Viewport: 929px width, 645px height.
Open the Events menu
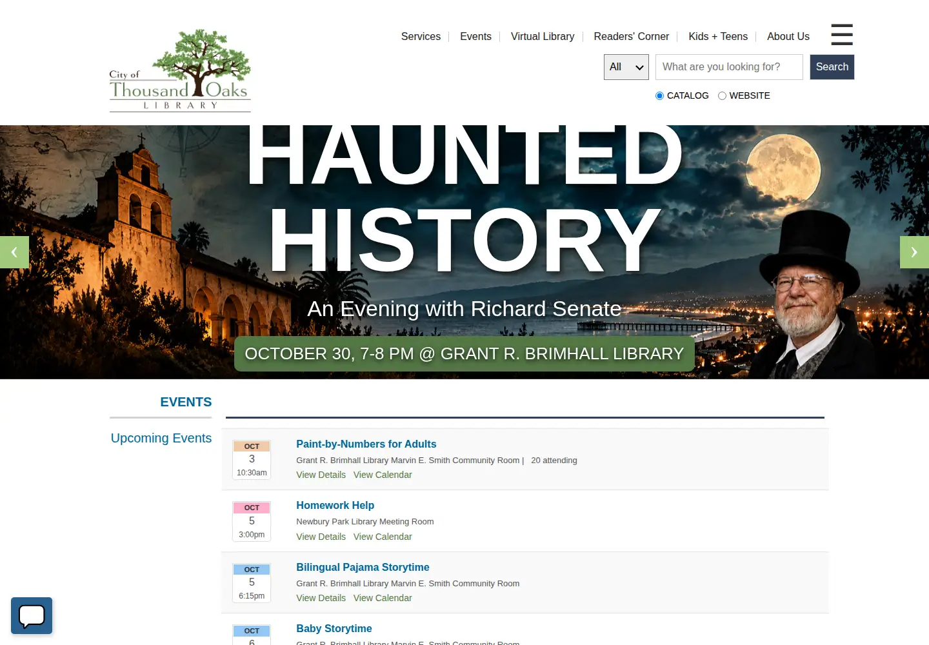point(475,37)
